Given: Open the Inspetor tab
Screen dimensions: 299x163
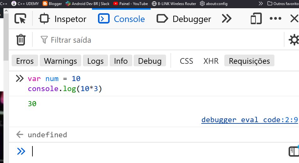Looking at the screenshot, I should tap(62, 19).
